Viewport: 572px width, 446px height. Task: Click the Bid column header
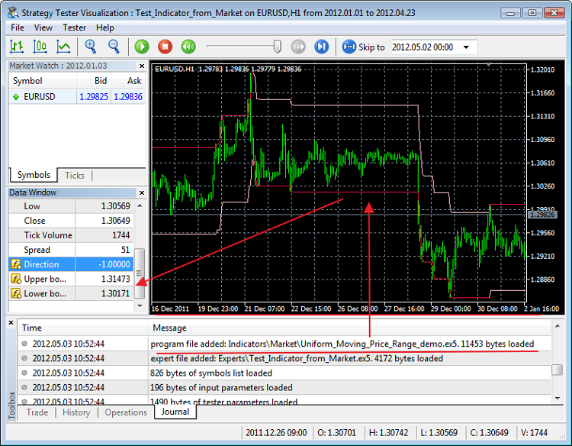94,81
